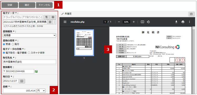Open the currency dropdown showing 円
The width and height of the screenshot is (197, 95).
point(41,91)
